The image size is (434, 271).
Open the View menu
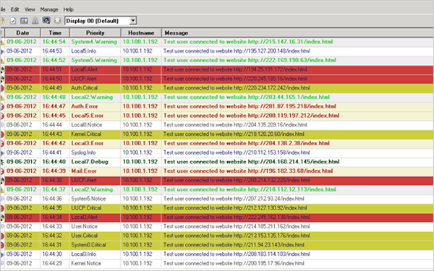30,9
